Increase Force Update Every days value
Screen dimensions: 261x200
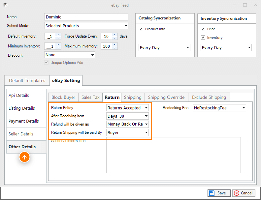pos(115,35)
